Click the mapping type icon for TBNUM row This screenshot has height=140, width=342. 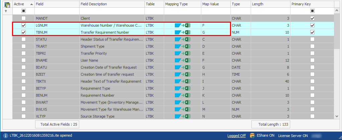pos(182,32)
